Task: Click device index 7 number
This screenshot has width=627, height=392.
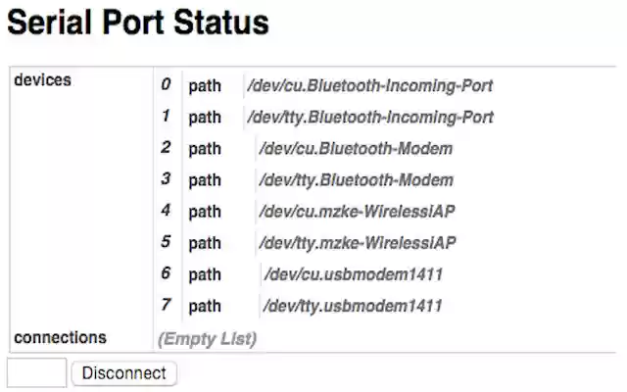Action: (166, 305)
